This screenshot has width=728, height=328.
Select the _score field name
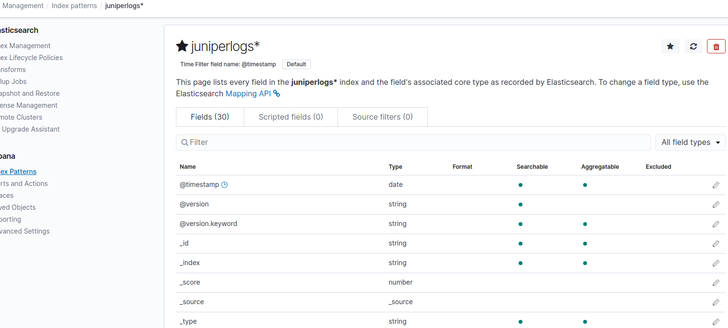click(x=190, y=282)
